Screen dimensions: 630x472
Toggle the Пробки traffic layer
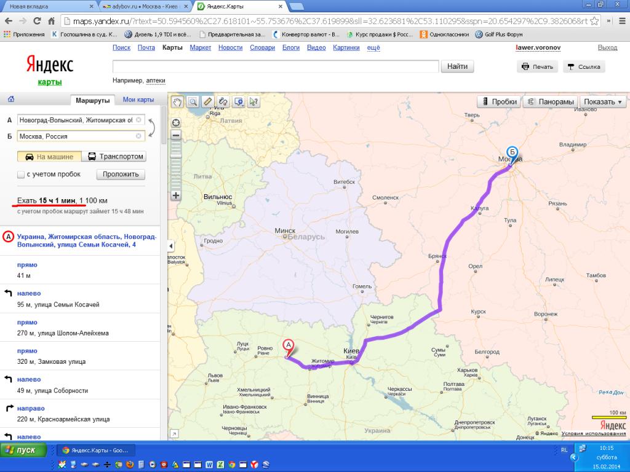click(498, 102)
